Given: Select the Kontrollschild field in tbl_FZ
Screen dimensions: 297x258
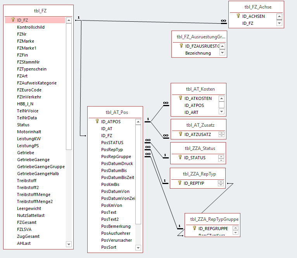Looking at the screenshot, I should pos(31,27).
